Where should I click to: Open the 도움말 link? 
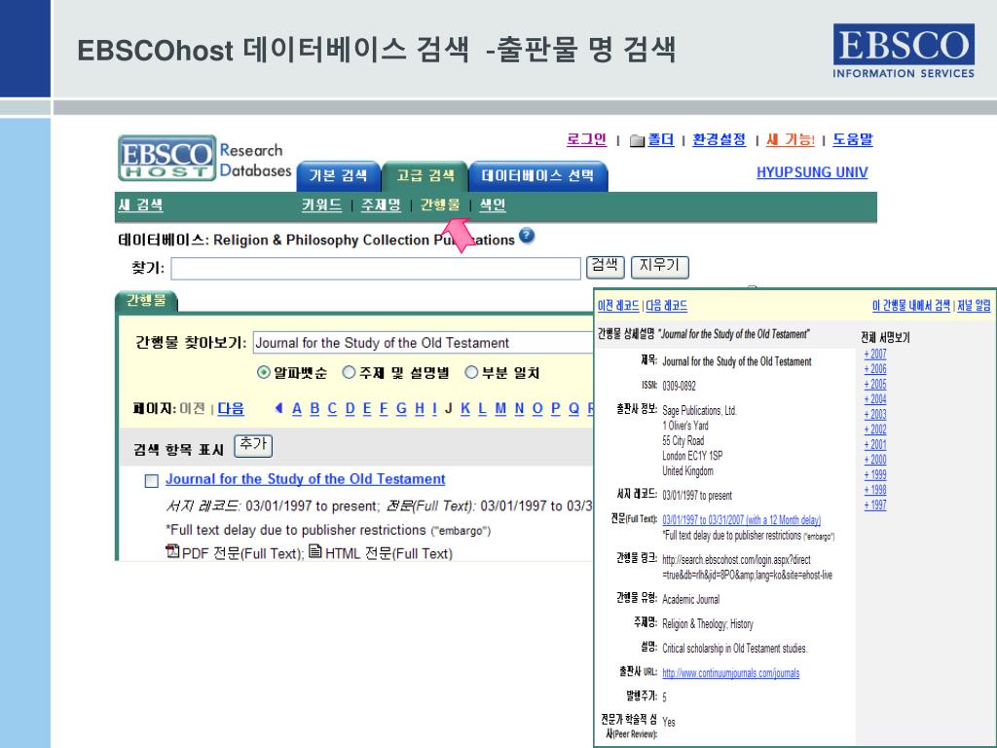coord(853,139)
